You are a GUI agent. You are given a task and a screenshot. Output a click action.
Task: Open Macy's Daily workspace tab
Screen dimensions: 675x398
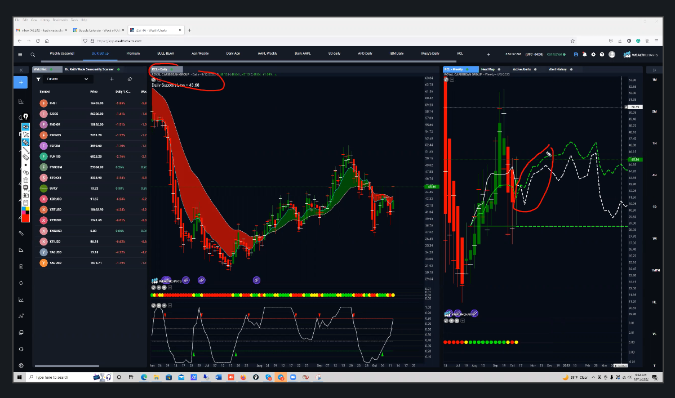point(430,54)
